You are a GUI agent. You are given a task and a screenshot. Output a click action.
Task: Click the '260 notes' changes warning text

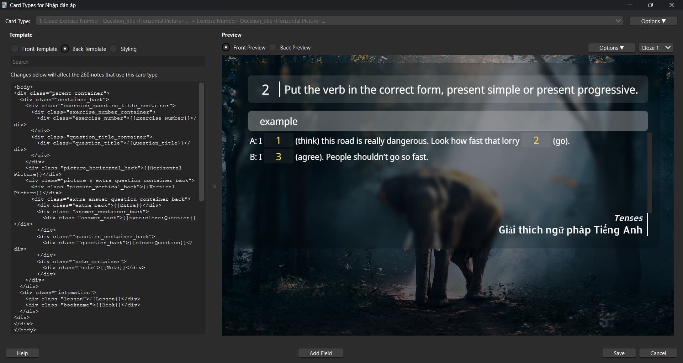(85, 75)
